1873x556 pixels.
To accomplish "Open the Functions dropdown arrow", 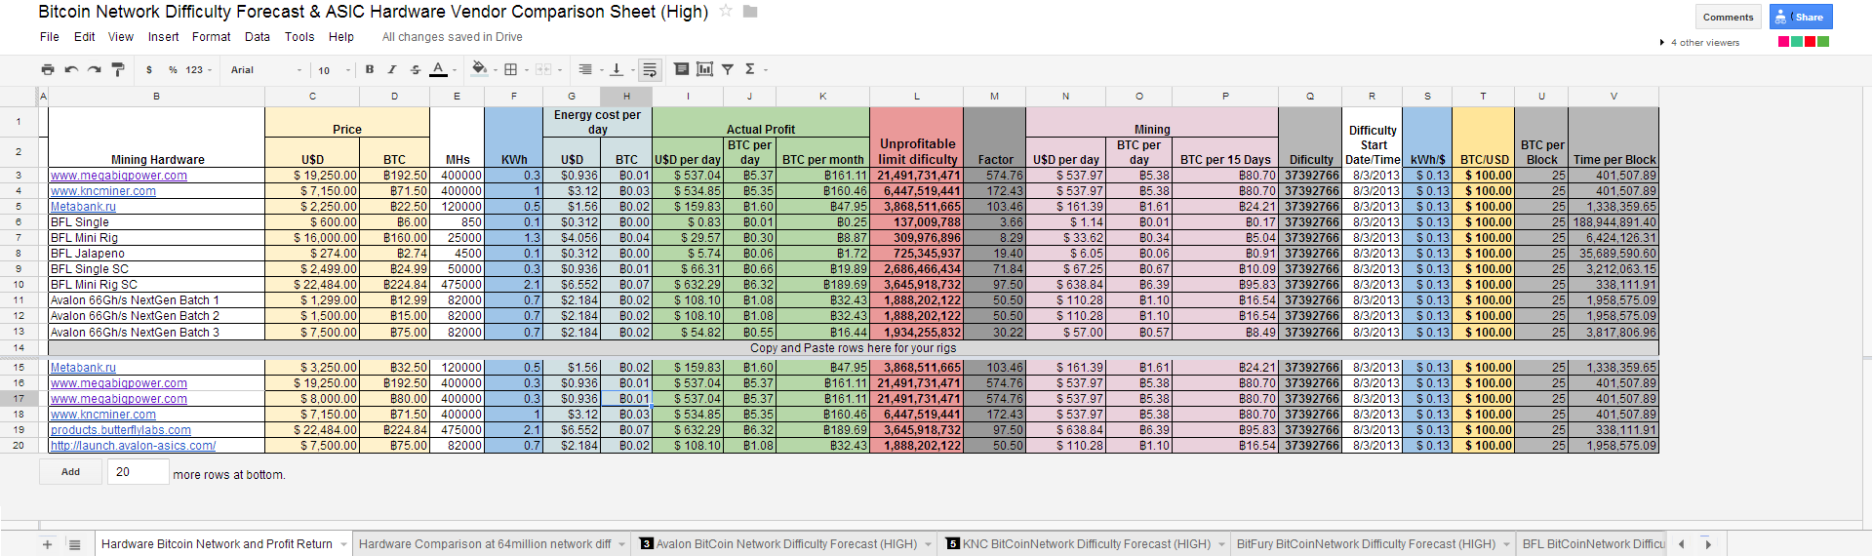I will click(766, 70).
